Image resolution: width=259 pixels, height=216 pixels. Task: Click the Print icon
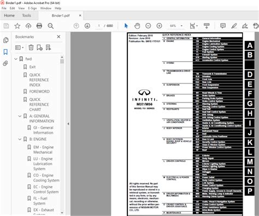[39, 26]
